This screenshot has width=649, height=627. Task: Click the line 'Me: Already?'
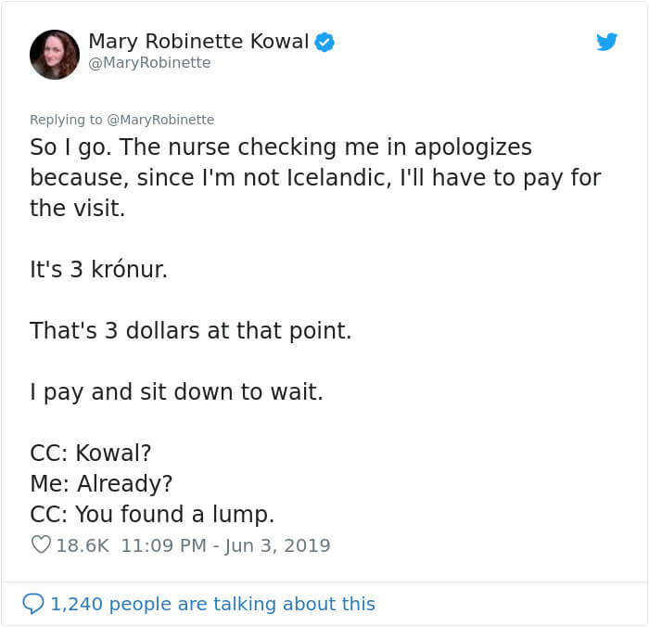pyautogui.click(x=101, y=483)
